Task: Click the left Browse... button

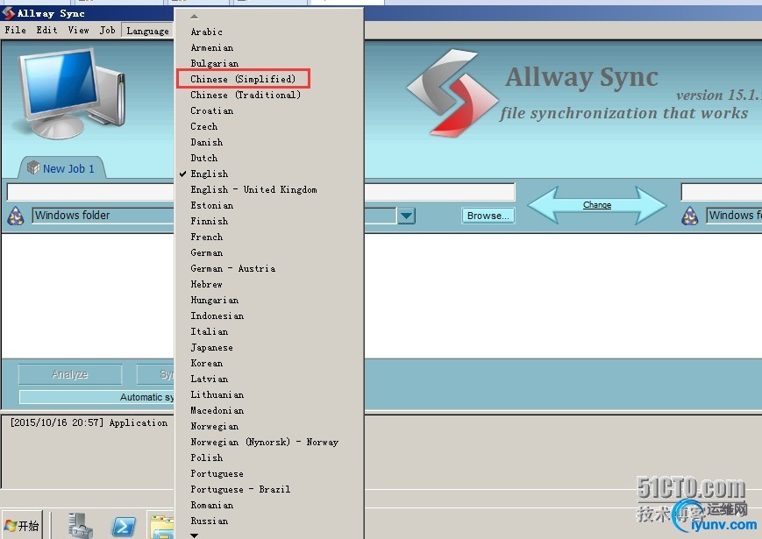Action: click(x=488, y=216)
